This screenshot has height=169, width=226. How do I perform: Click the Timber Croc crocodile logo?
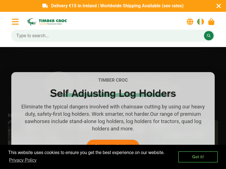tap(47, 22)
